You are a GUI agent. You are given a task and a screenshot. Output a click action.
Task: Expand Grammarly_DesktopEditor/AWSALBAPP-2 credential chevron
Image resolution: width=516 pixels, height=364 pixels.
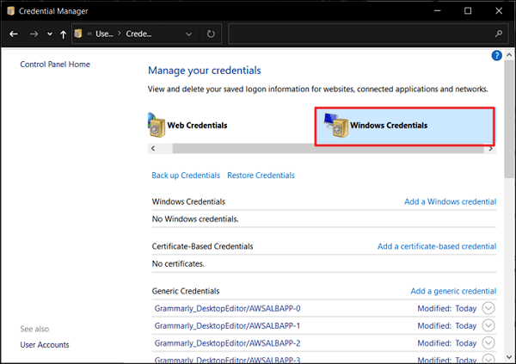coord(488,343)
